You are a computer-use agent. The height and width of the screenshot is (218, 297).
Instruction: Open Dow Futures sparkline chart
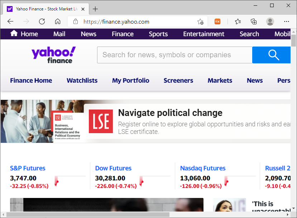point(155,181)
